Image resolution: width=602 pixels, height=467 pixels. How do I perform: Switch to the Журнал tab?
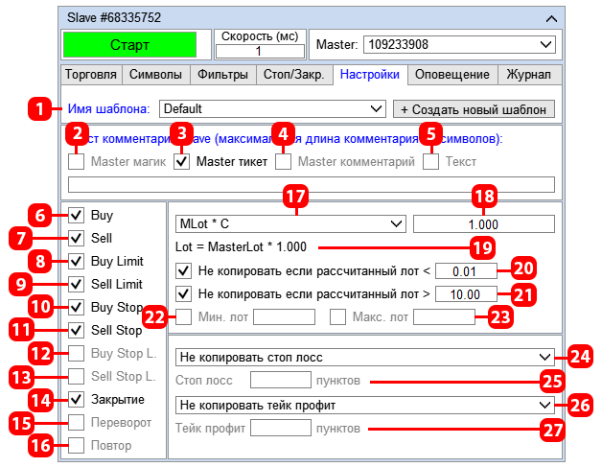(529, 75)
